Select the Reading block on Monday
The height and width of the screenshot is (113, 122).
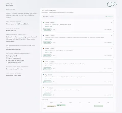point(52,106)
